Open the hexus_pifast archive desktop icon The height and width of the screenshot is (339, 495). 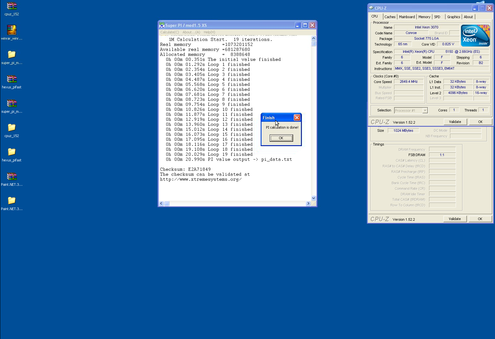(x=12, y=79)
